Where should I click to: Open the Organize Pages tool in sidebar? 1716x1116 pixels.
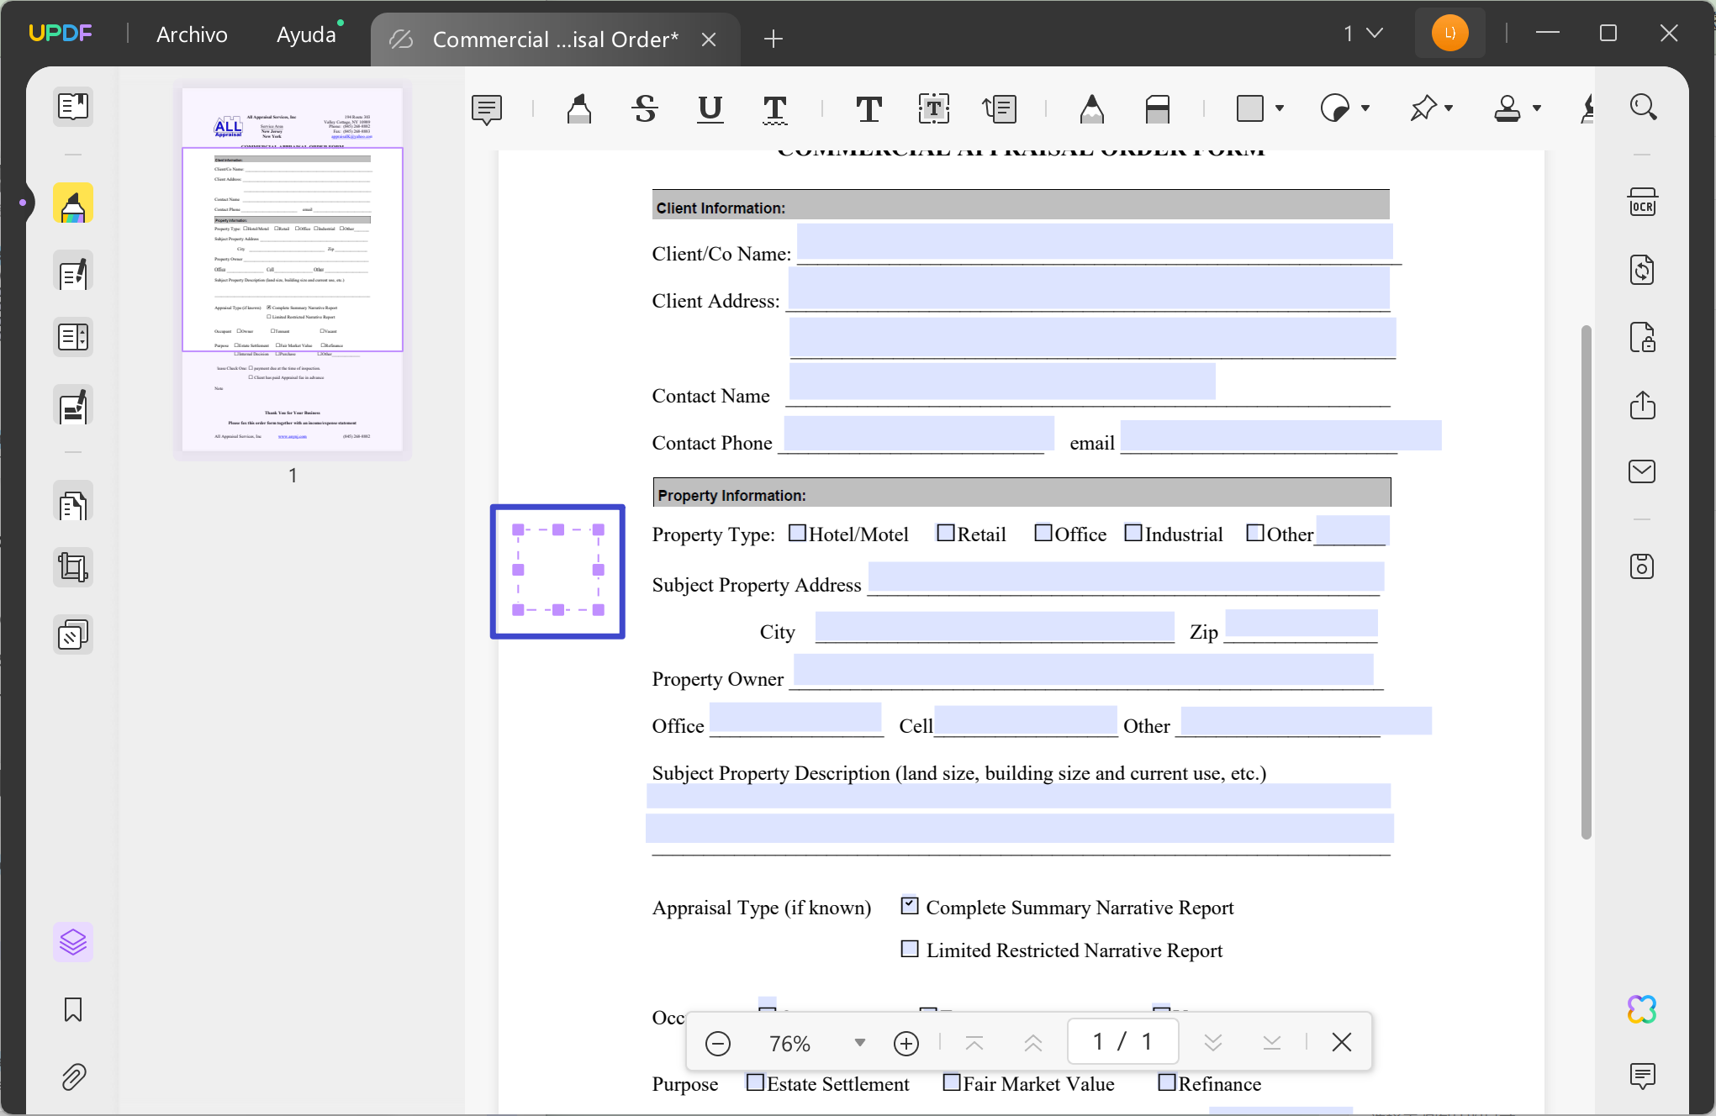[73, 503]
